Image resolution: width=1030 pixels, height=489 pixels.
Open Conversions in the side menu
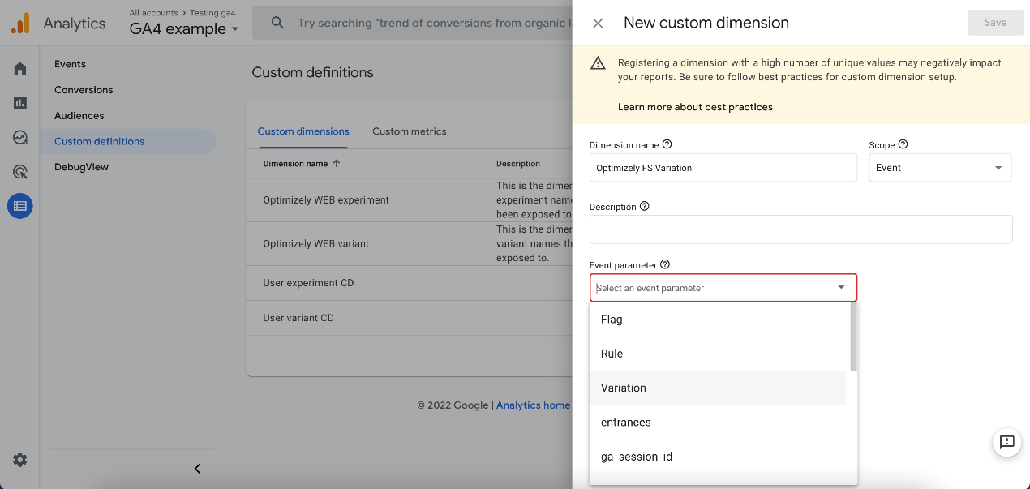click(x=84, y=90)
